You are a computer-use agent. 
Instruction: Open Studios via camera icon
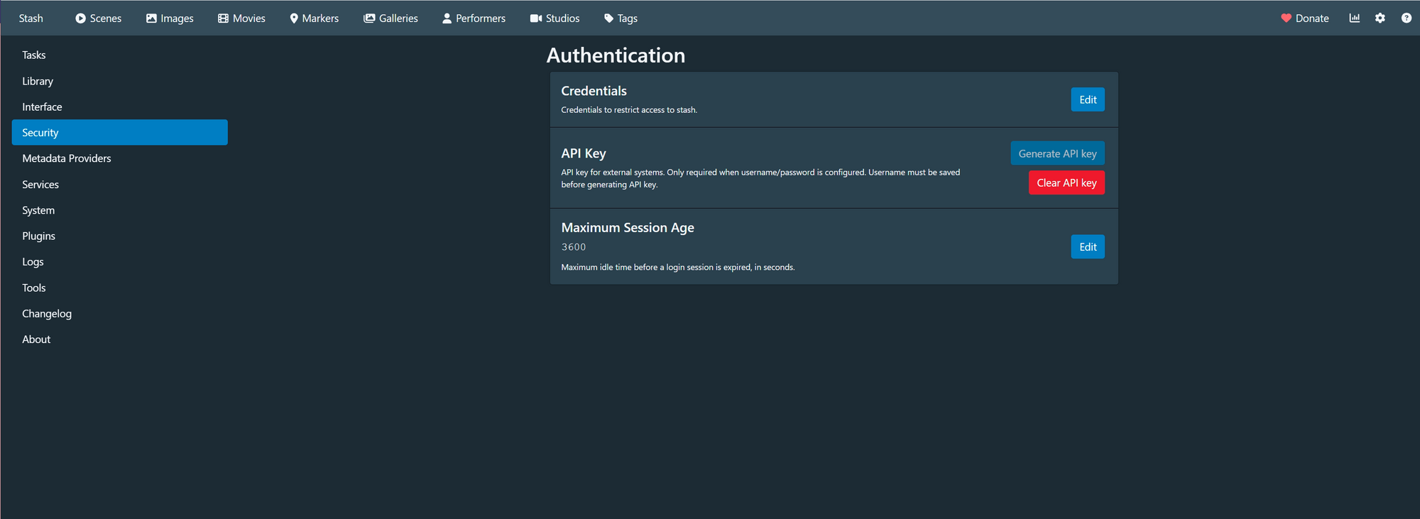tap(536, 18)
